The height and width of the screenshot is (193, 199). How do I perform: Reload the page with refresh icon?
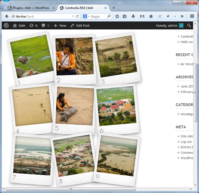(77, 17)
